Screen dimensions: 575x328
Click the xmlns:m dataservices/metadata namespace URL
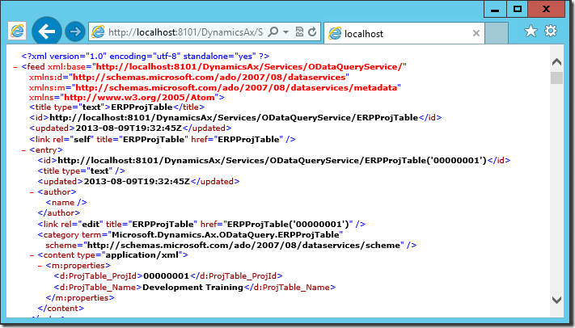[236, 87]
